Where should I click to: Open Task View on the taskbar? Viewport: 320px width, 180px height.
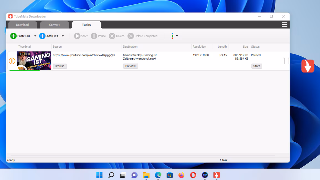coord(123,175)
